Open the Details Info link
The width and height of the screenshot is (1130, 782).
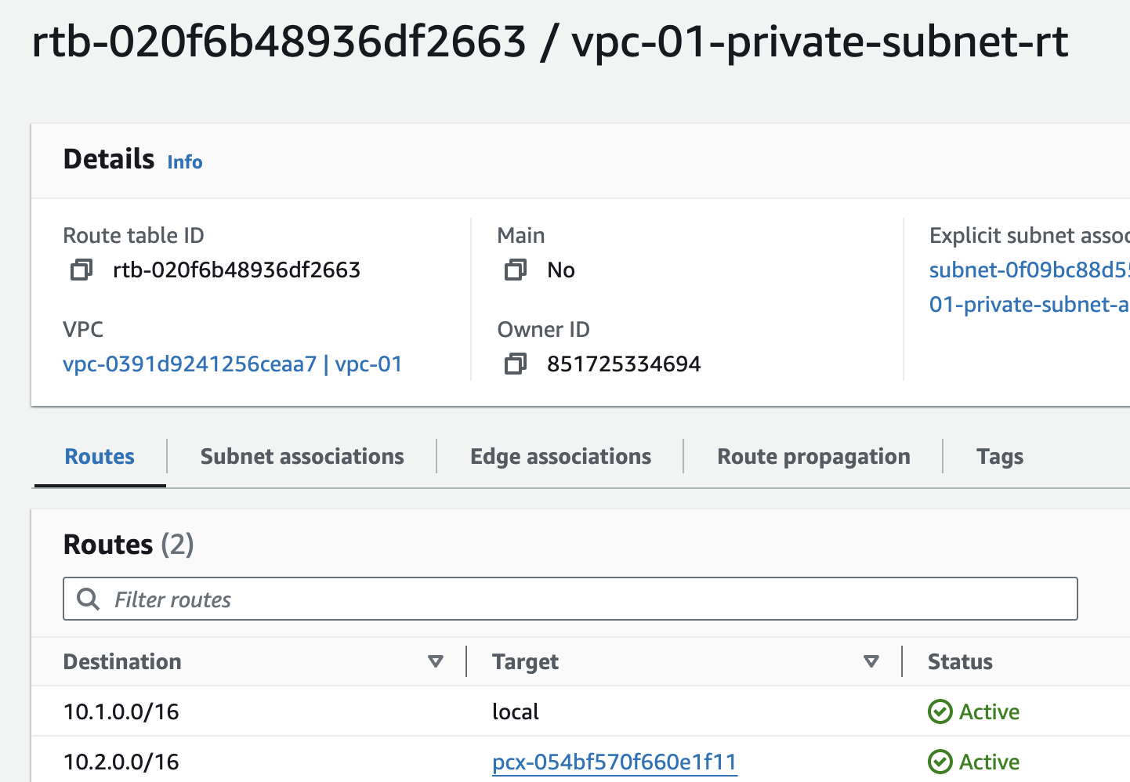point(185,162)
